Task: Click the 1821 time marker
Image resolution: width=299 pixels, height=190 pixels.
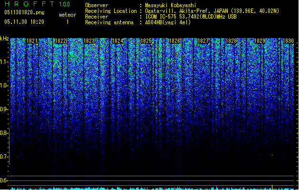Action: point(32,41)
